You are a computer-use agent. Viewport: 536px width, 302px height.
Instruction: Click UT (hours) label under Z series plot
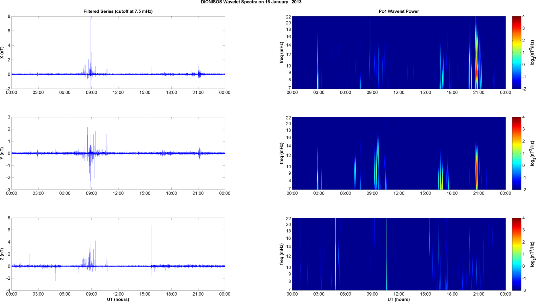point(118,300)
